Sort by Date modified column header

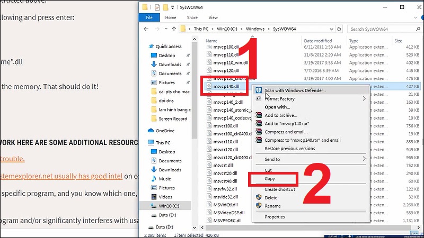[317, 41]
